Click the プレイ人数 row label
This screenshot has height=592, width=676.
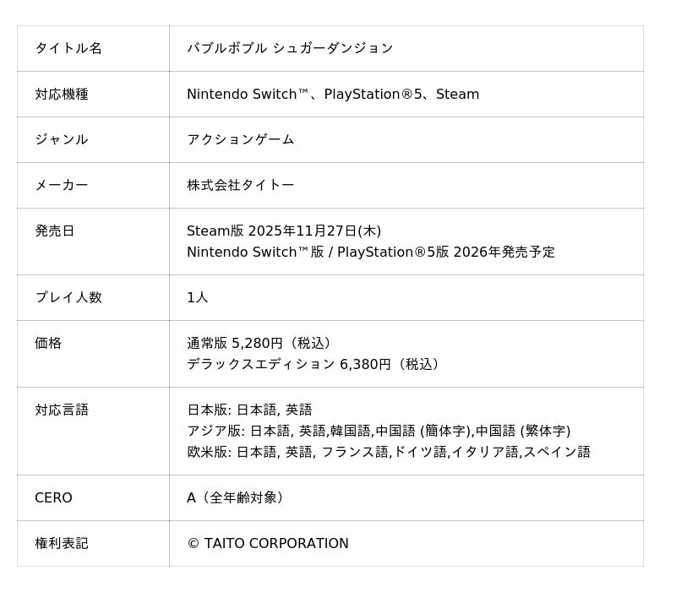tap(68, 297)
